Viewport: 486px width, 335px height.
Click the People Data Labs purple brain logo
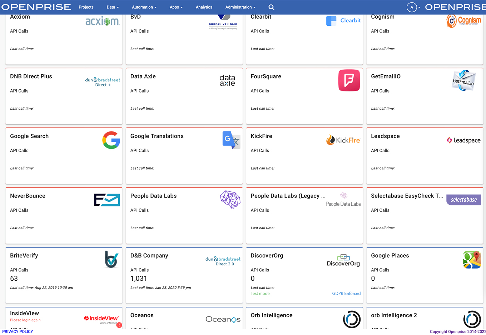pyautogui.click(x=230, y=200)
